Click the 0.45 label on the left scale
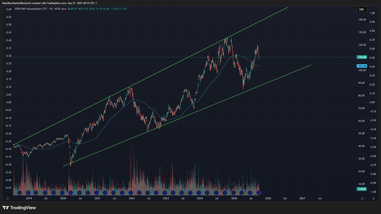This screenshot has height=214, width=381. click(8, 32)
